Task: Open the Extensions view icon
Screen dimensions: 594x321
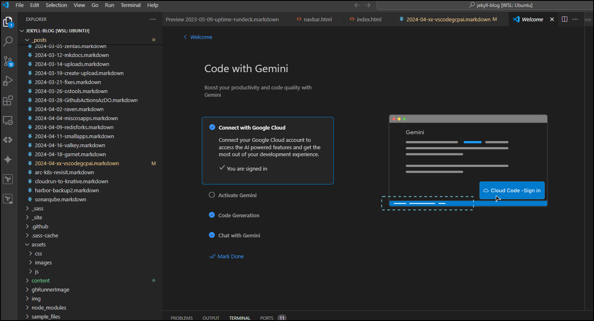Action: pyautogui.click(x=8, y=100)
